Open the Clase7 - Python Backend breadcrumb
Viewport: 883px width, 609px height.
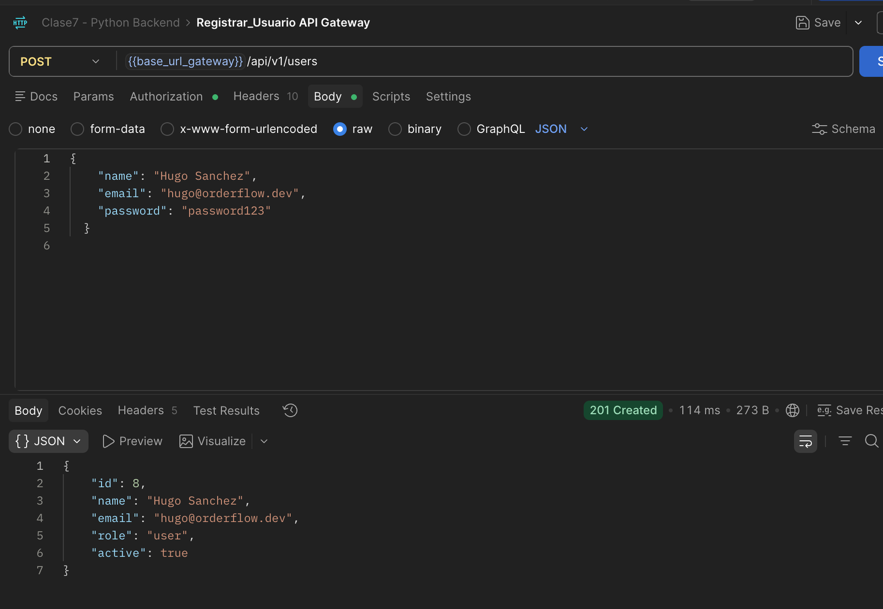111,23
